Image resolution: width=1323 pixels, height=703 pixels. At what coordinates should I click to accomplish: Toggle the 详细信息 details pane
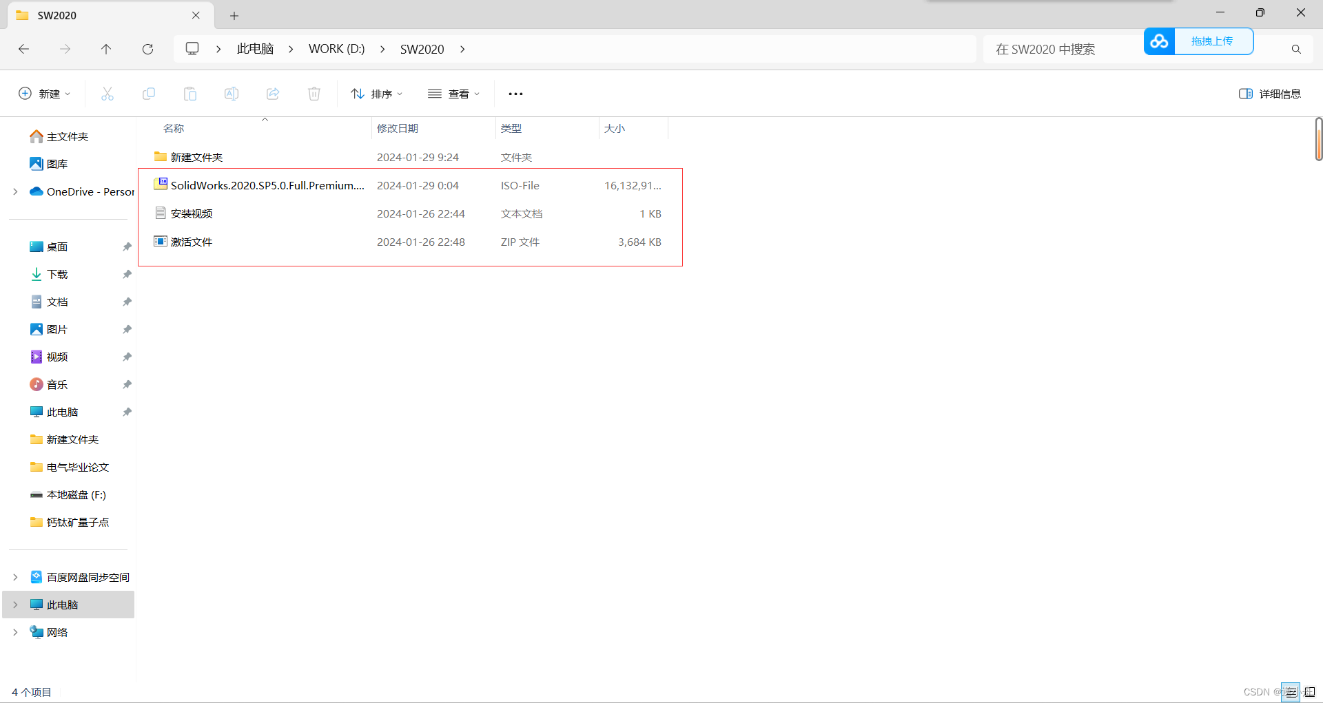1269,94
